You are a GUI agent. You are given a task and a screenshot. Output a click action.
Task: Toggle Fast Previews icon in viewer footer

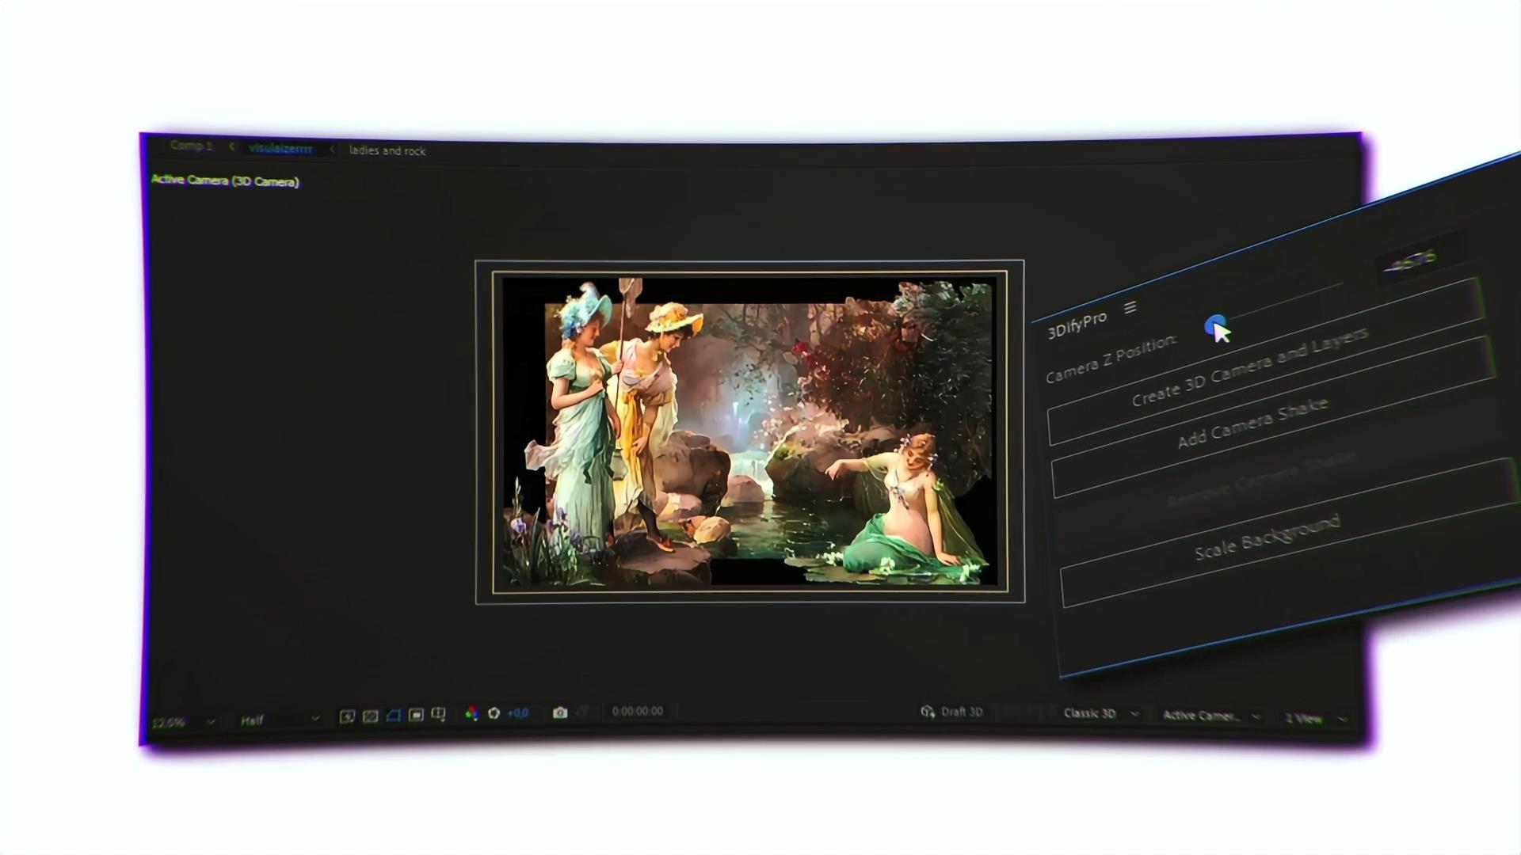coord(347,716)
